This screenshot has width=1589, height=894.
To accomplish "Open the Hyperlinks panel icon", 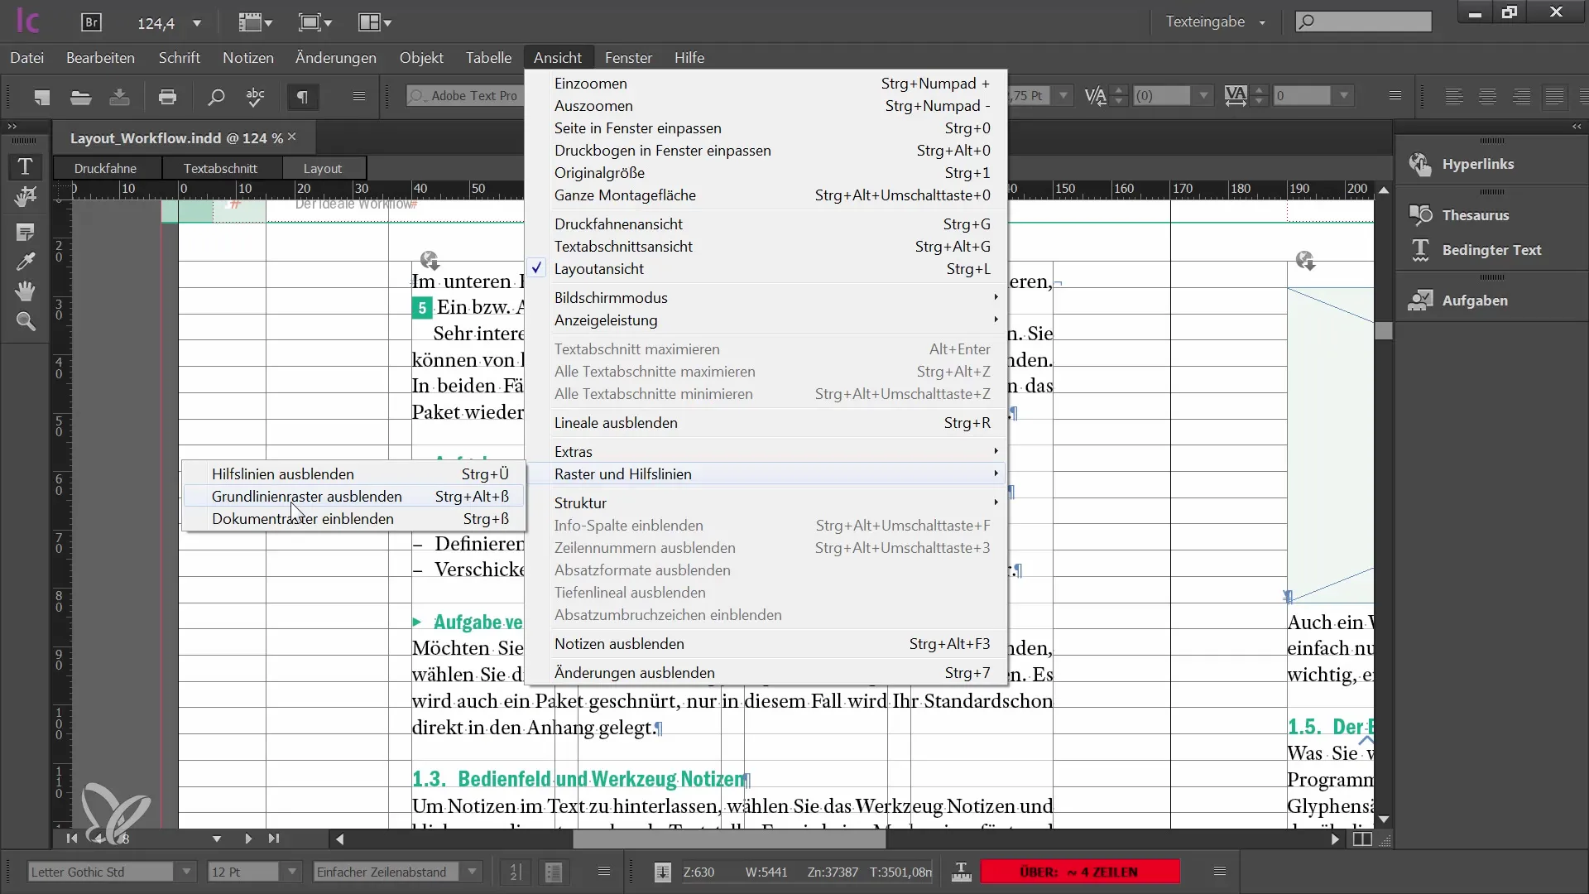I will tap(1420, 164).
